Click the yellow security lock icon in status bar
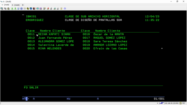 pos(181,103)
